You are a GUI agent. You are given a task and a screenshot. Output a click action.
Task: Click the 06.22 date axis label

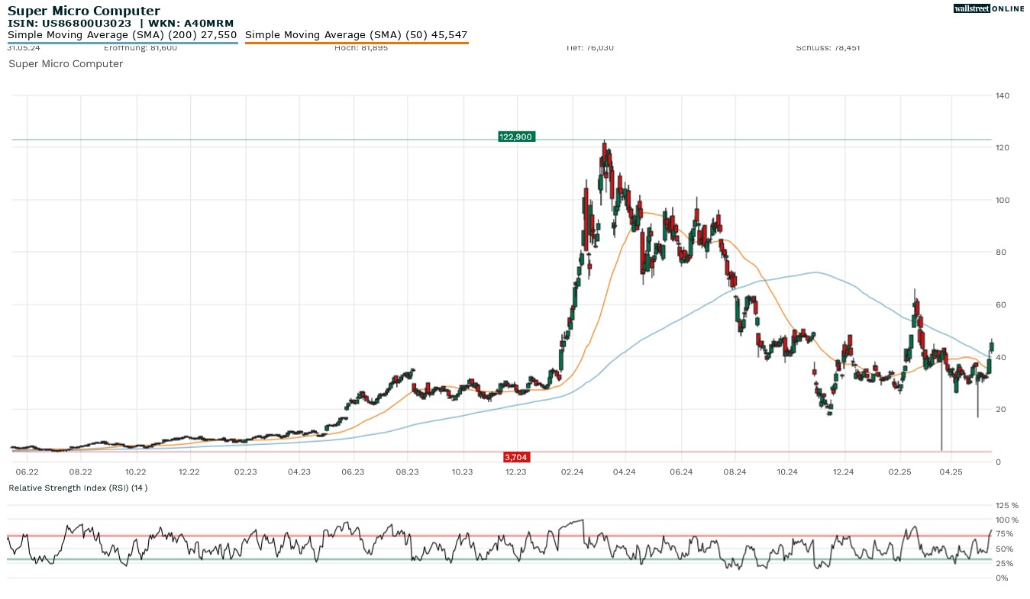pyautogui.click(x=27, y=472)
